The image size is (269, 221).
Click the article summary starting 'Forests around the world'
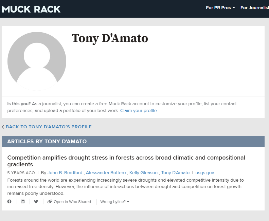[125, 187]
